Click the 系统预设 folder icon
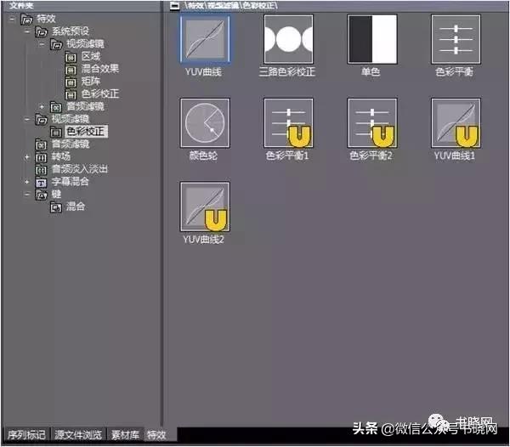510x447 pixels. tap(42, 31)
